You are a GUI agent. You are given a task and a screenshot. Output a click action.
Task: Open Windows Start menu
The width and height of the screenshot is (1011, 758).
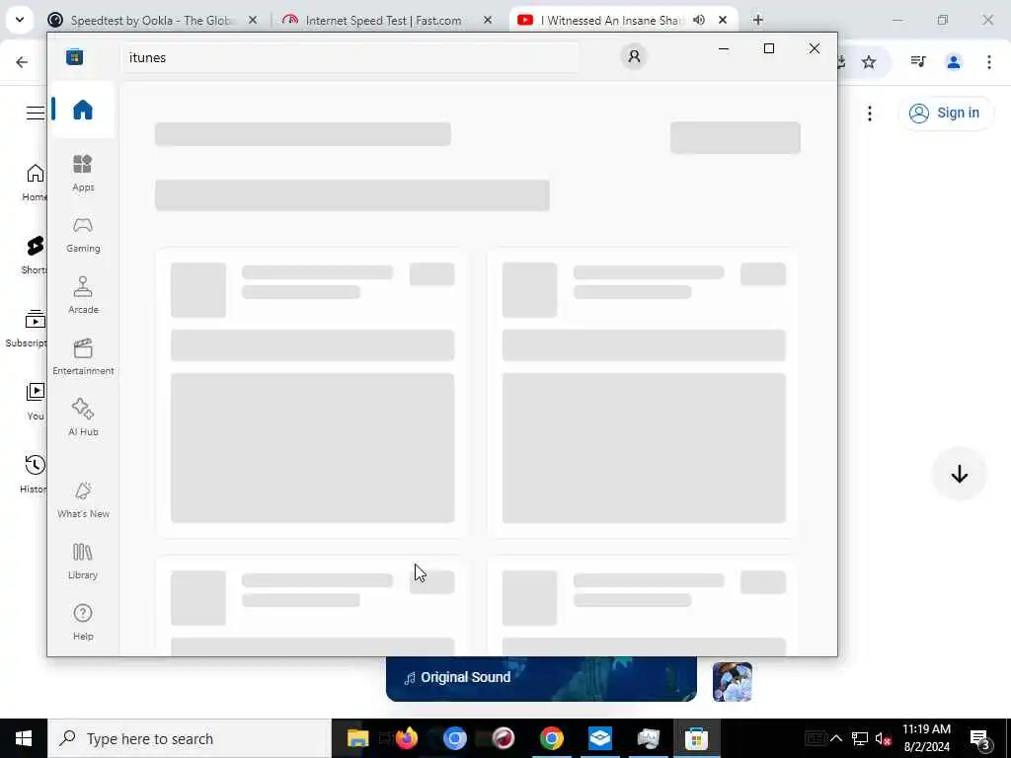point(24,738)
